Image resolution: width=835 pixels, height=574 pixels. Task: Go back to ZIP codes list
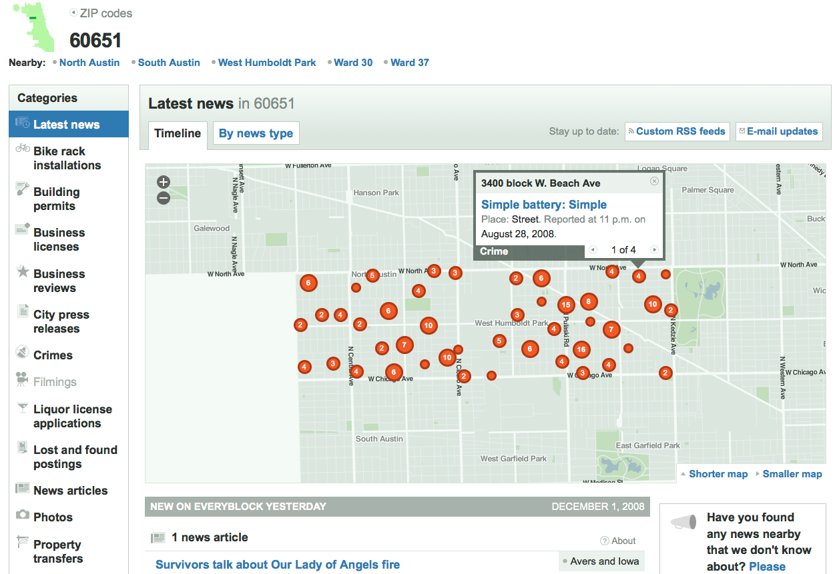(x=105, y=13)
